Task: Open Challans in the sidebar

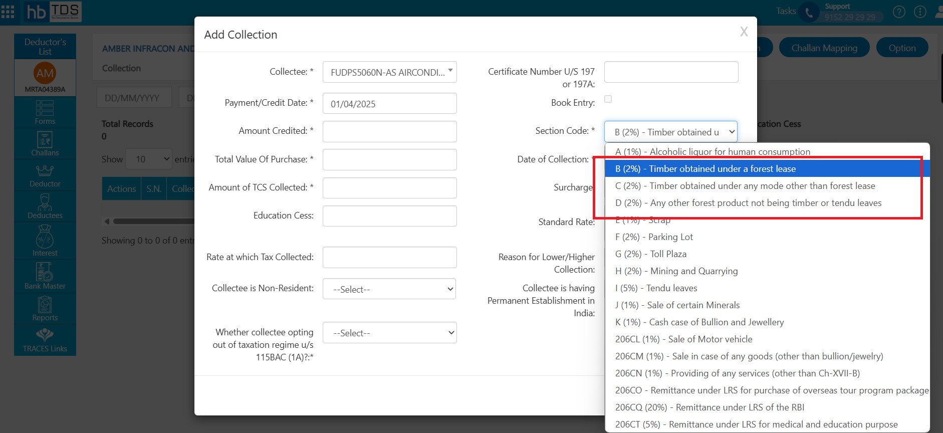Action: [45, 143]
